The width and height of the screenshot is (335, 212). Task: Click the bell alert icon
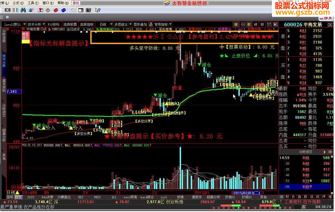(x=31, y=10)
